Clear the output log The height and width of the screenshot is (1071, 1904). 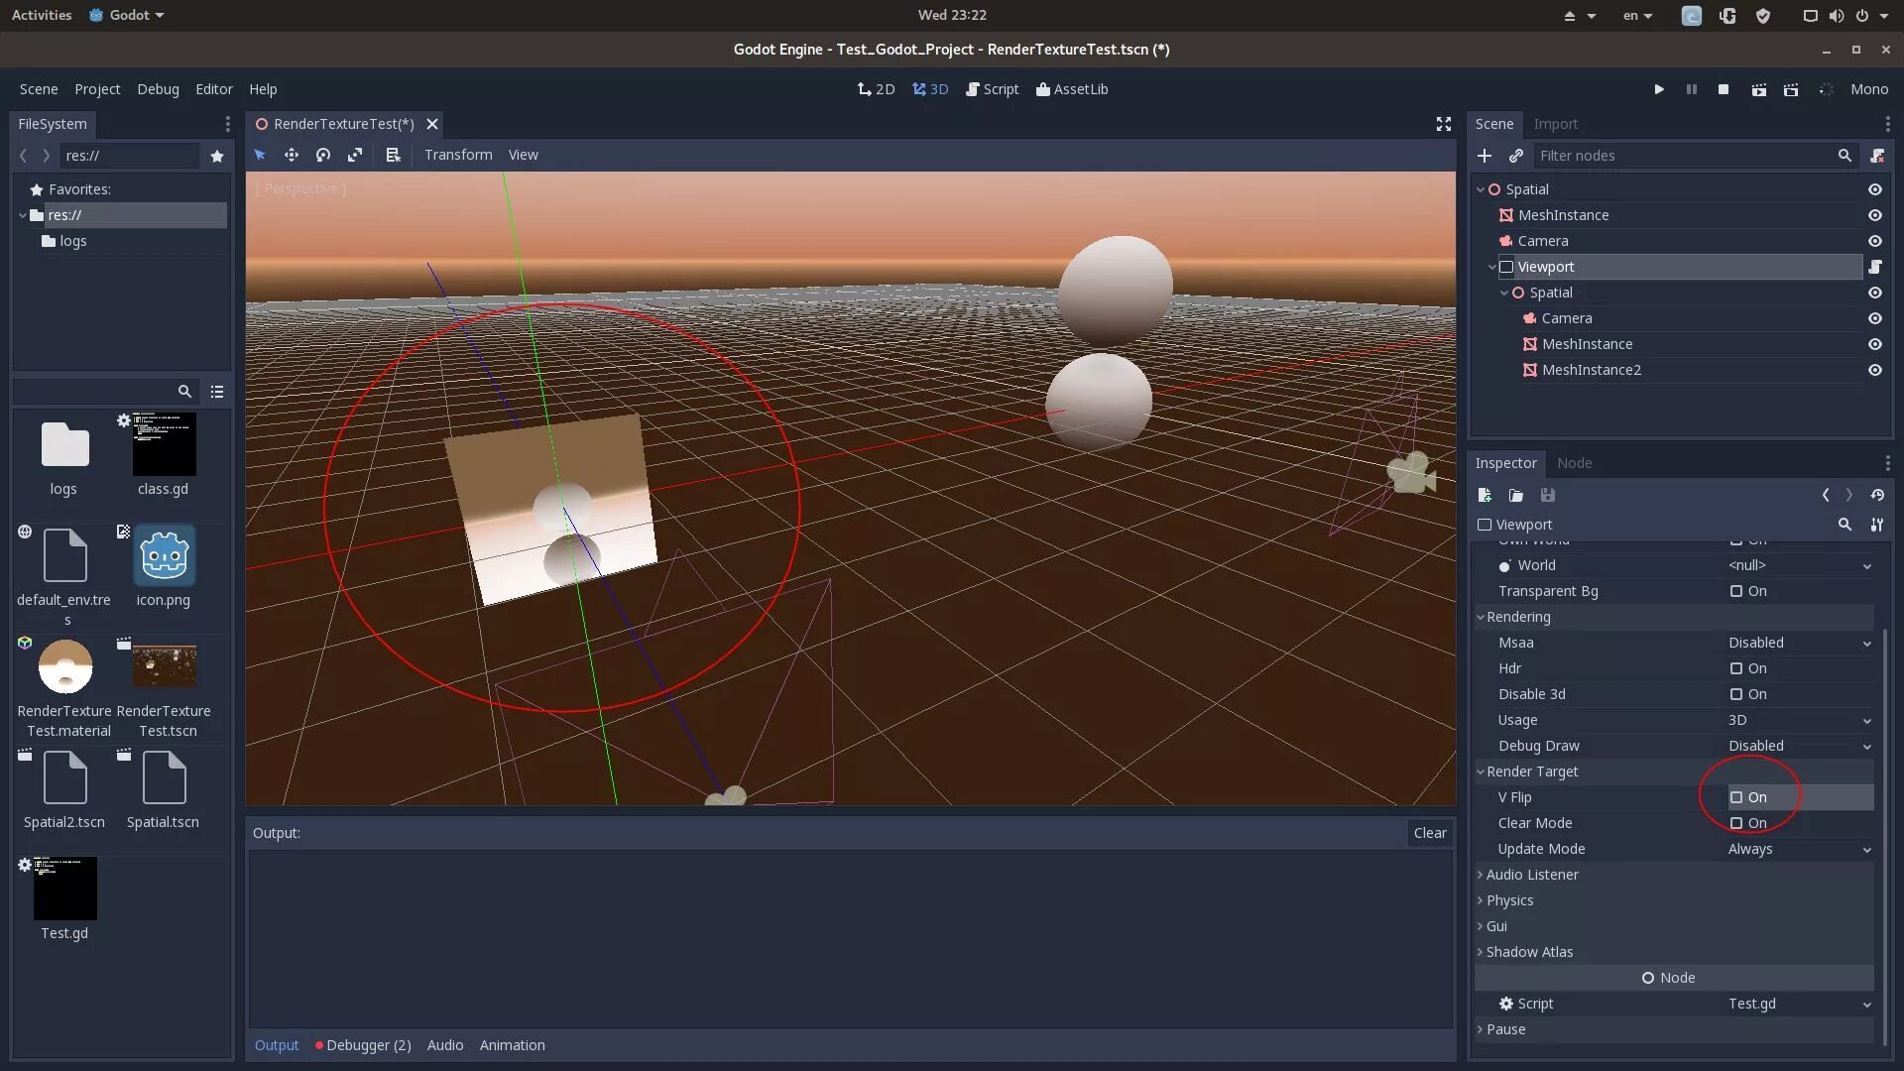point(1429,833)
